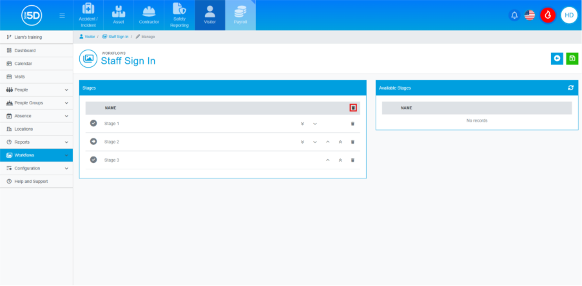The width and height of the screenshot is (582, 286).
Task: Refresh the Available Stages panel
Action: [x=570, y=88]
